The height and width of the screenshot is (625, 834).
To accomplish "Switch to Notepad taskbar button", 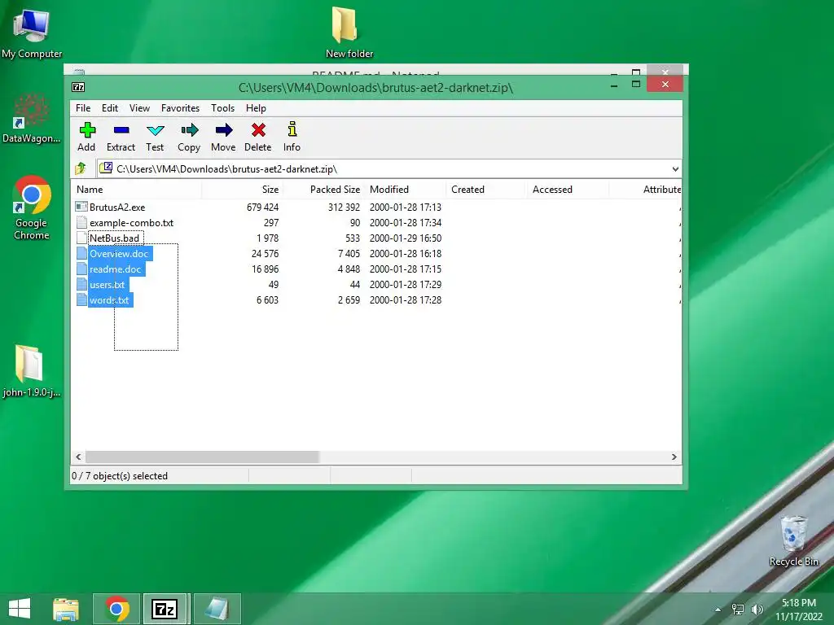I will point(217,609).
